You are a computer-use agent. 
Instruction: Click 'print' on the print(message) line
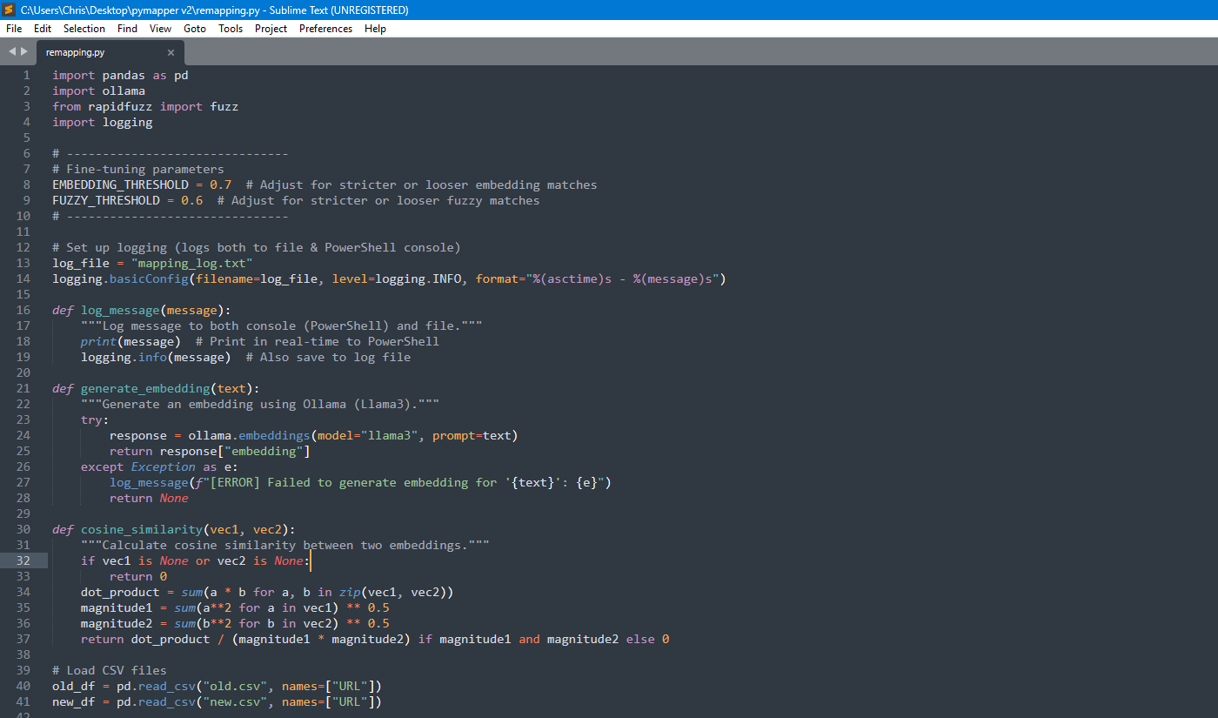[x=98, y=341]
